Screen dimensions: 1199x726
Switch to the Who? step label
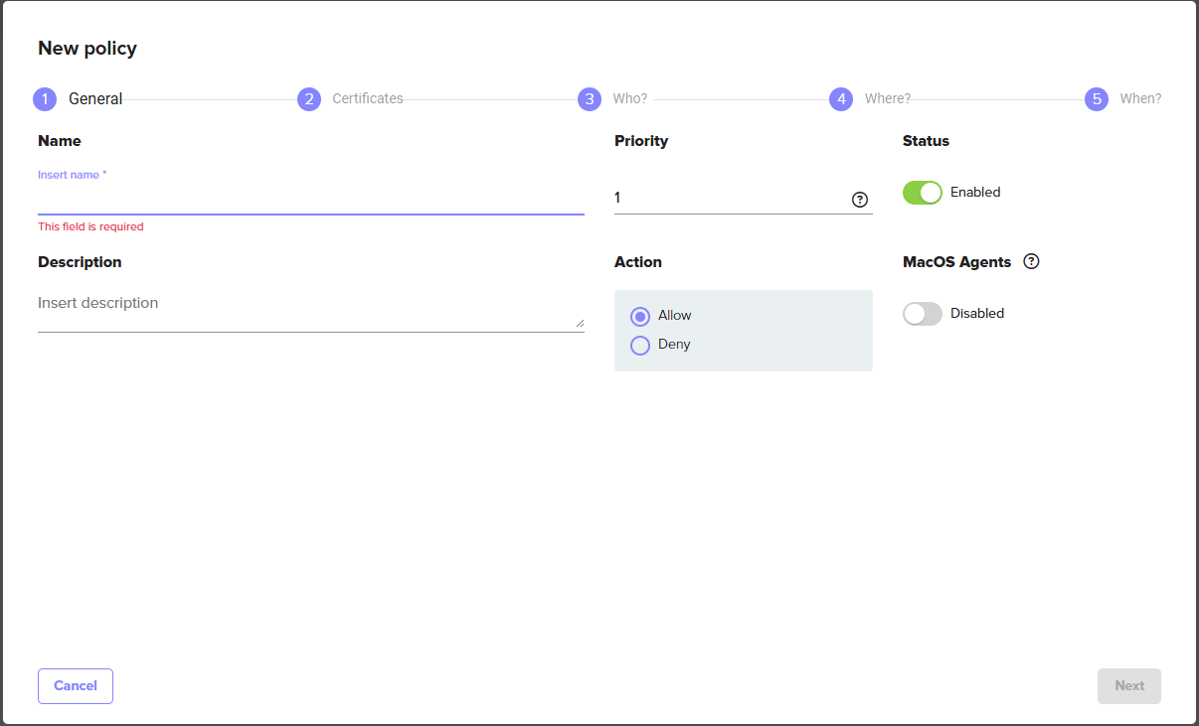(x=629, y=99)
